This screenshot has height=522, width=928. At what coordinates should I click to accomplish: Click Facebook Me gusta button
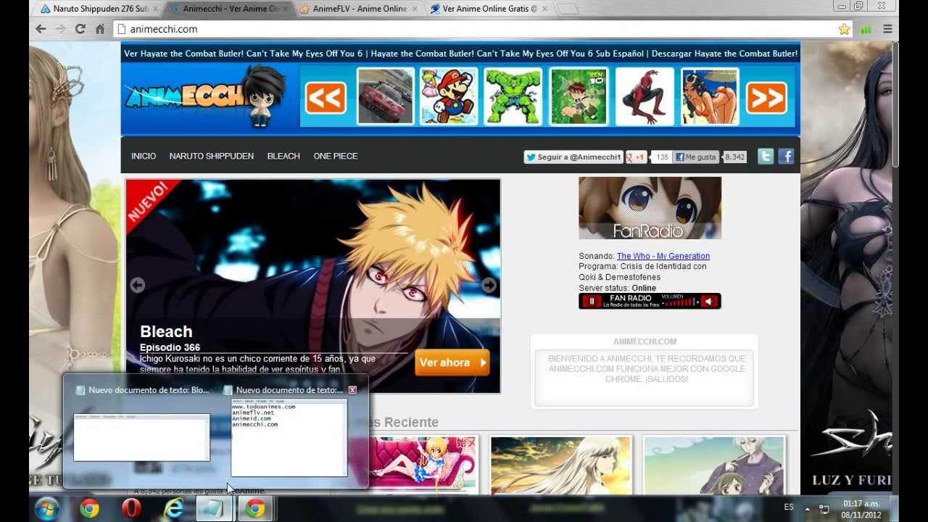pos(697,157)
